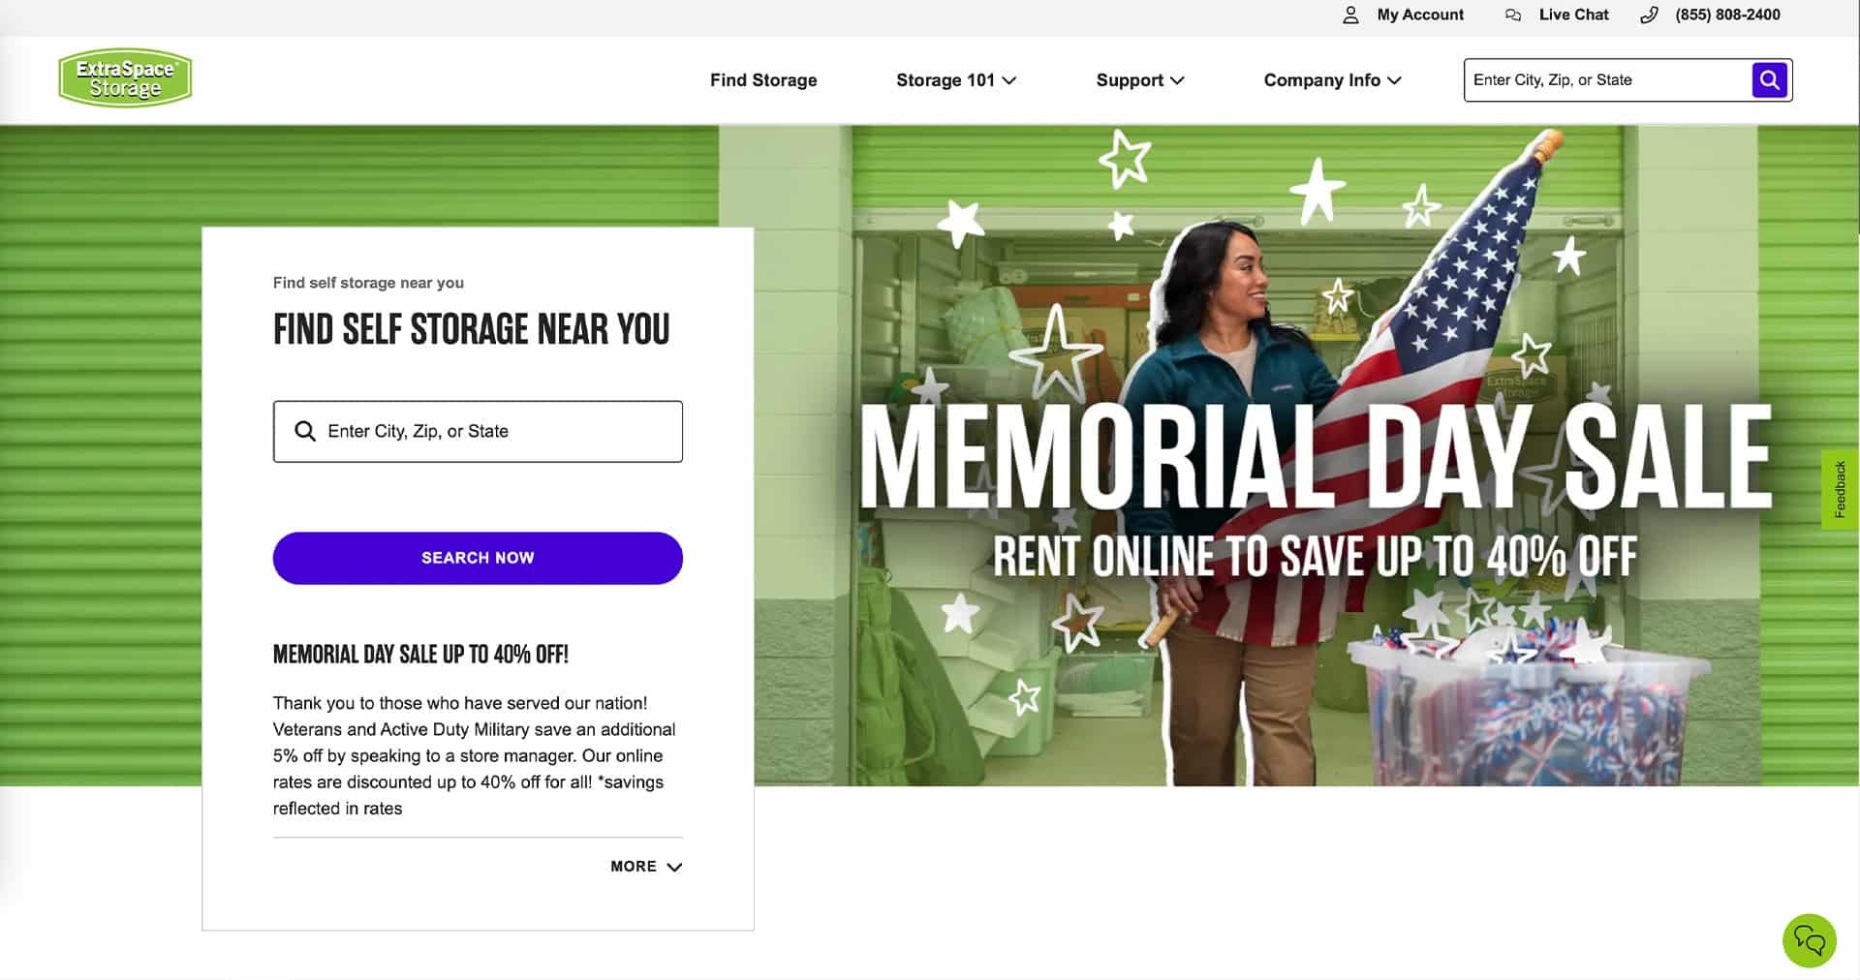Expand the MORE chevron for sale details
Image resolution: width=1860 pixels, height=980 pixels.
tap(646, 867)
